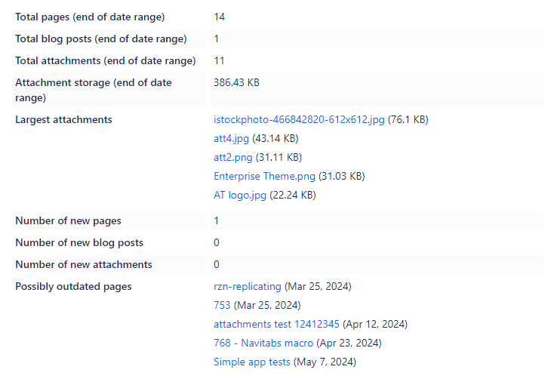The height and width of the screenshot is (382, 548).
Task: Click the Total blog posts row label
Action: [100, 39]
